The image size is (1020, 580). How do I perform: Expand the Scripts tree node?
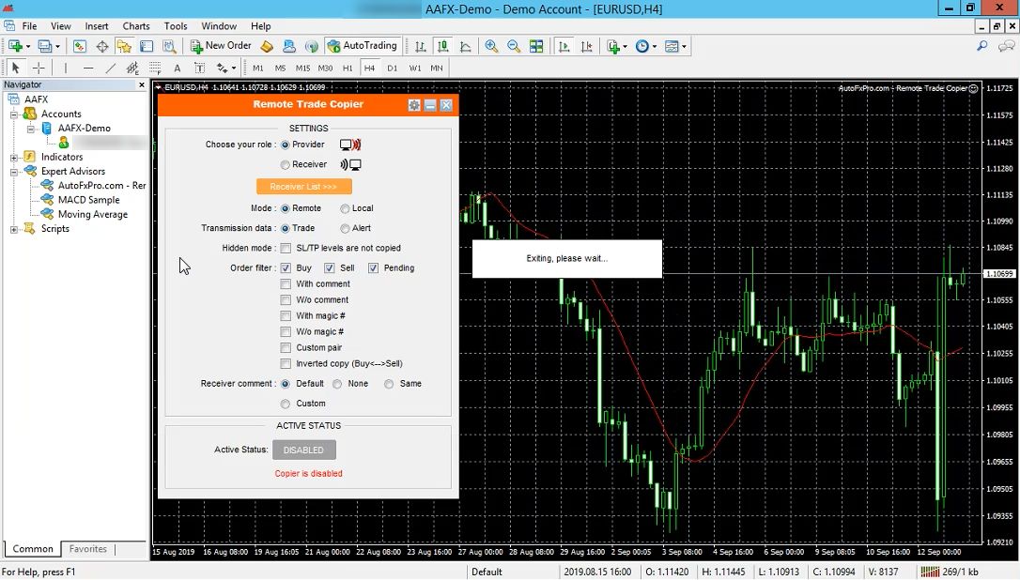tap(14, 229)
